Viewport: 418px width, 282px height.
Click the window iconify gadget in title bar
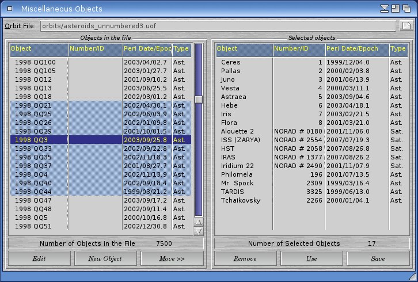(x=385, y=9)
